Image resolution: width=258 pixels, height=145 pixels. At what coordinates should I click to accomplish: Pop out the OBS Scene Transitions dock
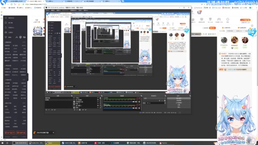click(x=165, y=96)
